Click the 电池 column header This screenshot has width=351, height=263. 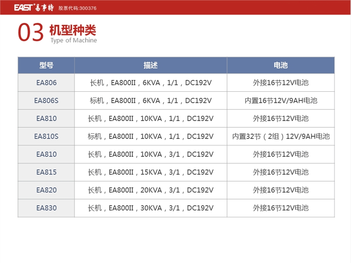(281, 65)
